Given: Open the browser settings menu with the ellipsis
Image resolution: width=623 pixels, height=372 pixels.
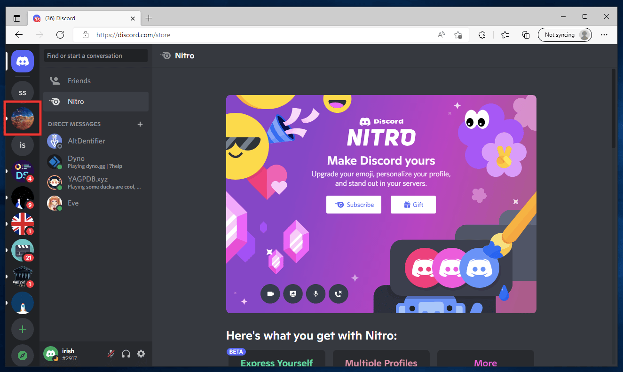Looking at the screenshot, I should coord(604,34).
